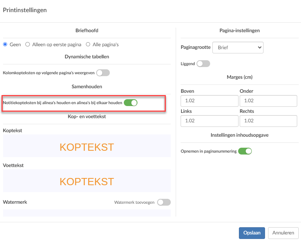This screenshot has width=301, height=242.
Task: Disable Notitiekopteksten bij alinea's houden toggle
Action: 131,103
